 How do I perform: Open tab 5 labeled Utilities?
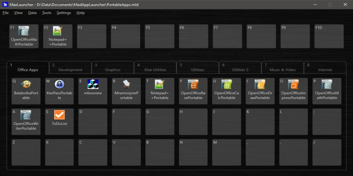click(198, 67)
